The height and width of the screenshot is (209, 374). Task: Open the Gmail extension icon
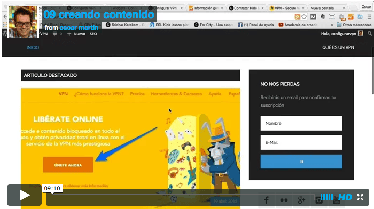pos(313,17)
